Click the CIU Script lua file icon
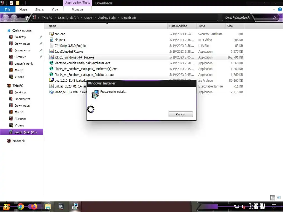This screenshot has width=283, height=212. tap(51, 46)
